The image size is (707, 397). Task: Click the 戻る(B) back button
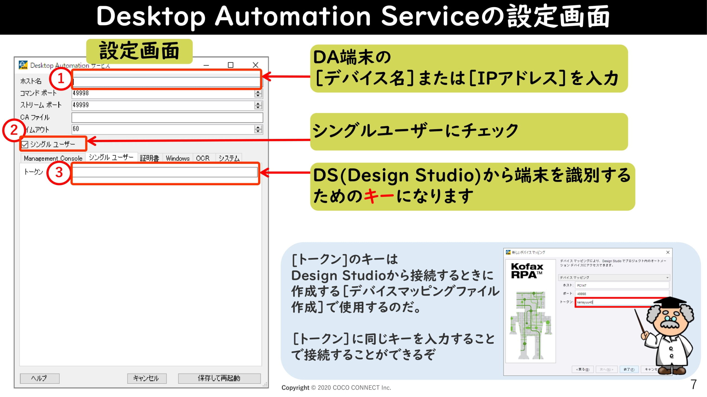pyautogui.click(x=582, y=369)
